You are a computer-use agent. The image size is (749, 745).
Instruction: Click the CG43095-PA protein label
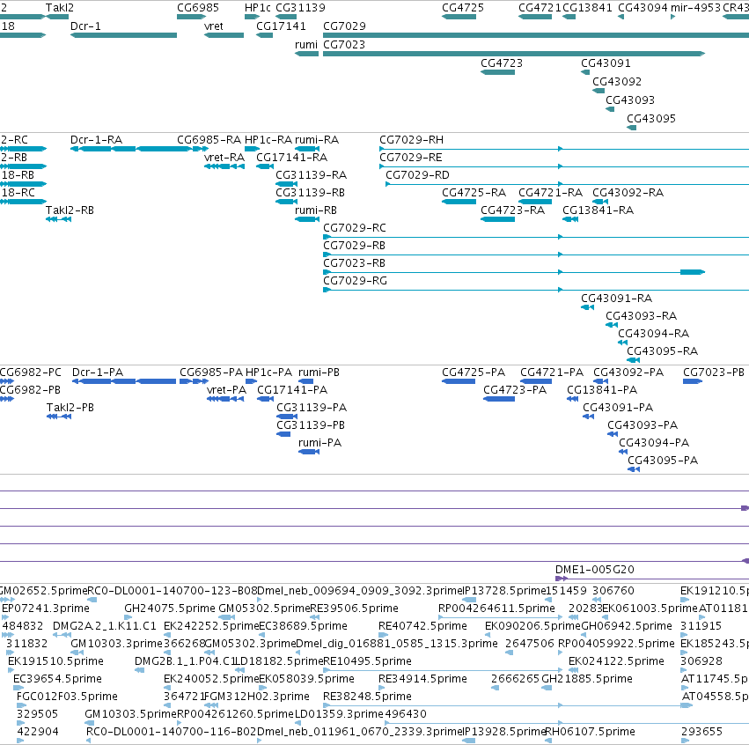(x=663, y=461)
